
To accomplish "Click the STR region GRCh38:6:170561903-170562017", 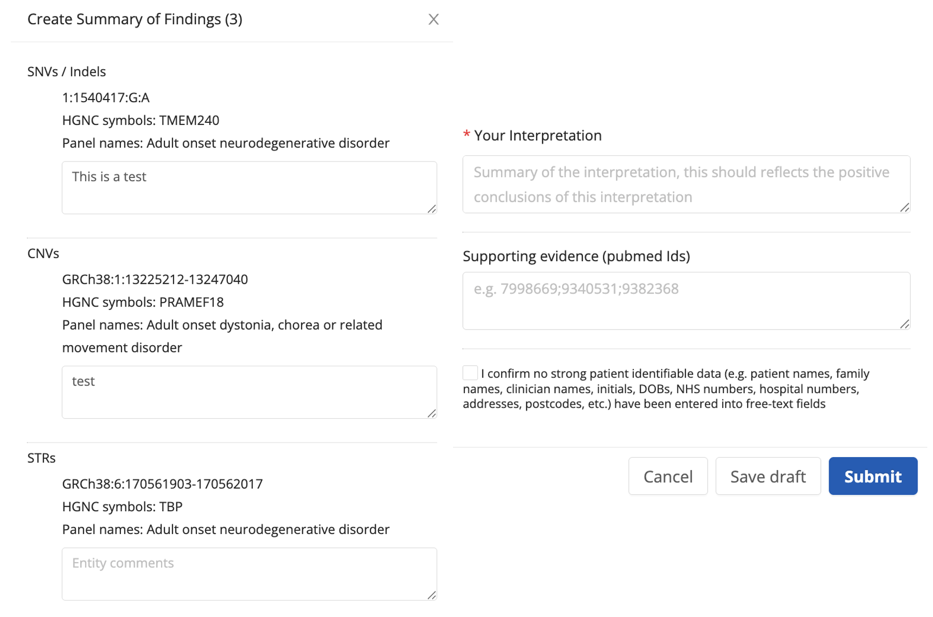I will 162,484.
